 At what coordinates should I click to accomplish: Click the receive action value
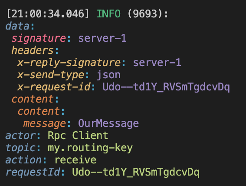pos(75,160)
